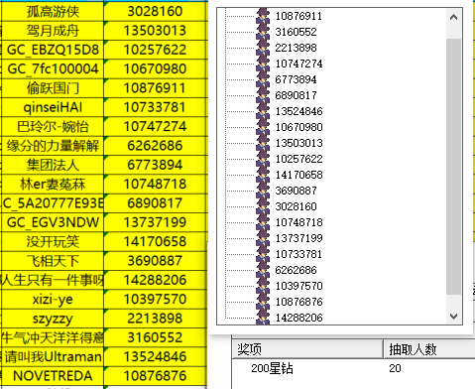
Task: Click the draw count value 20
Action: pos(395,368)
